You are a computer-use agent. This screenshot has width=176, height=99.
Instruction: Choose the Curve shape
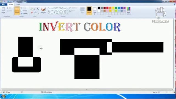pos(52,8)
